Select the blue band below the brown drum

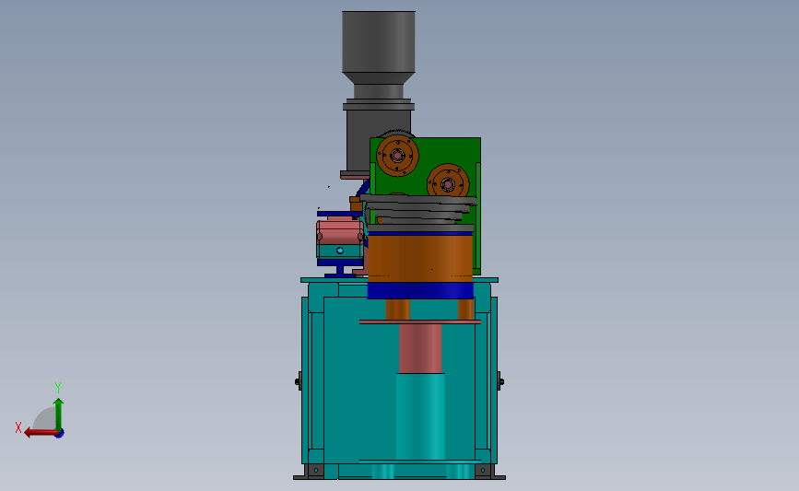click(x=420, y=291)
